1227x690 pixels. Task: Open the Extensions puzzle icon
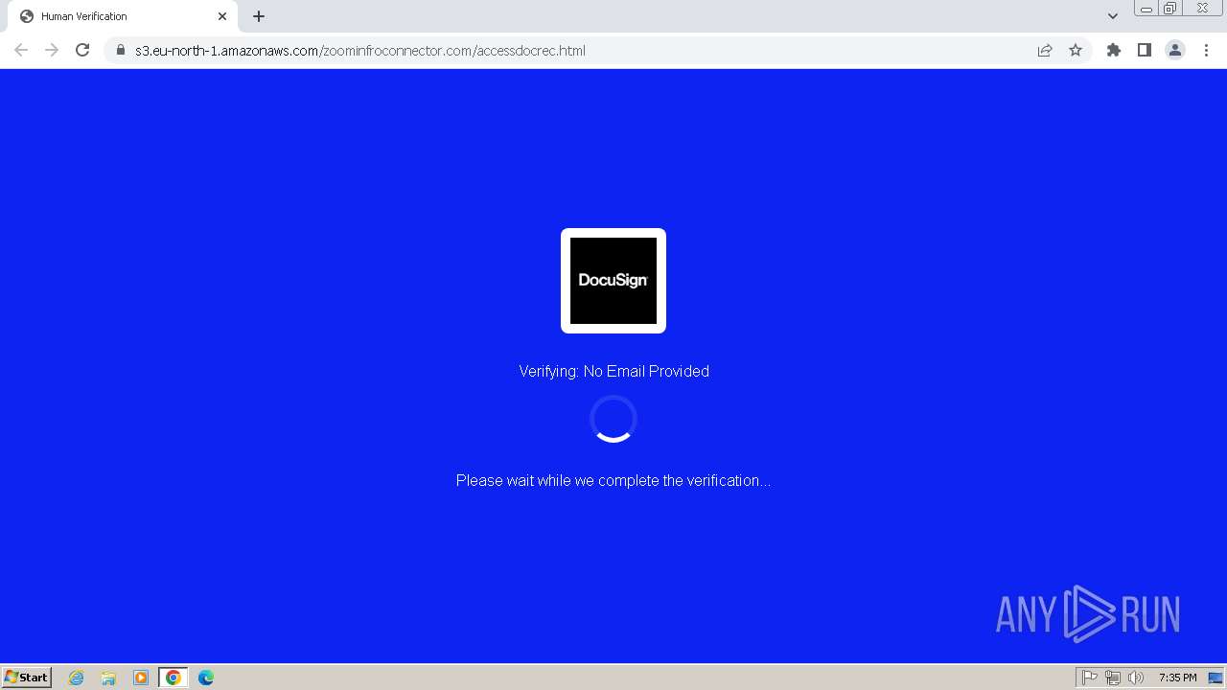pos(1113,50)
